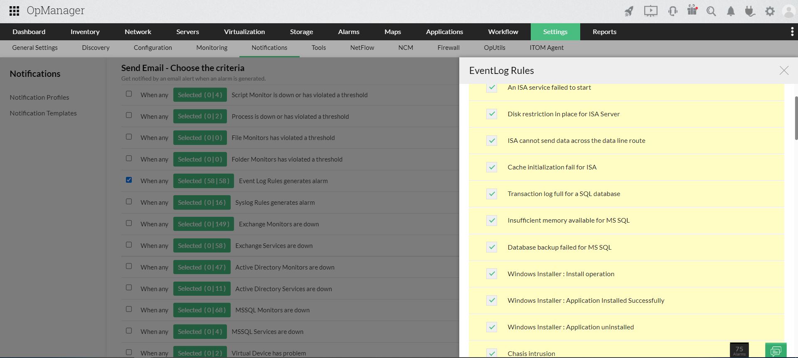The width and height of the screenshot is (798, 358).
Task: Check the MSSQL Monitors are down checkbox
Action: [x=129, y=309]
